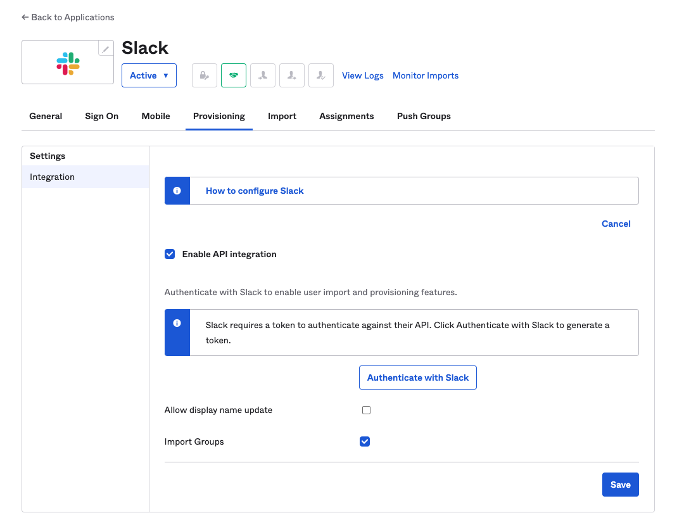The width and height of the screenshot is (677, 527).
Task: Open the View Logs link
Action: (x=363, y=75)
